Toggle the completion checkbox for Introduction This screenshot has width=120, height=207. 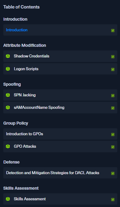[x=113, y=30]
